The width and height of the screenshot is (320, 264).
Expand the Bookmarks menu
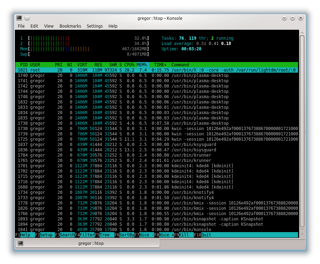click(x=70, y=26)
